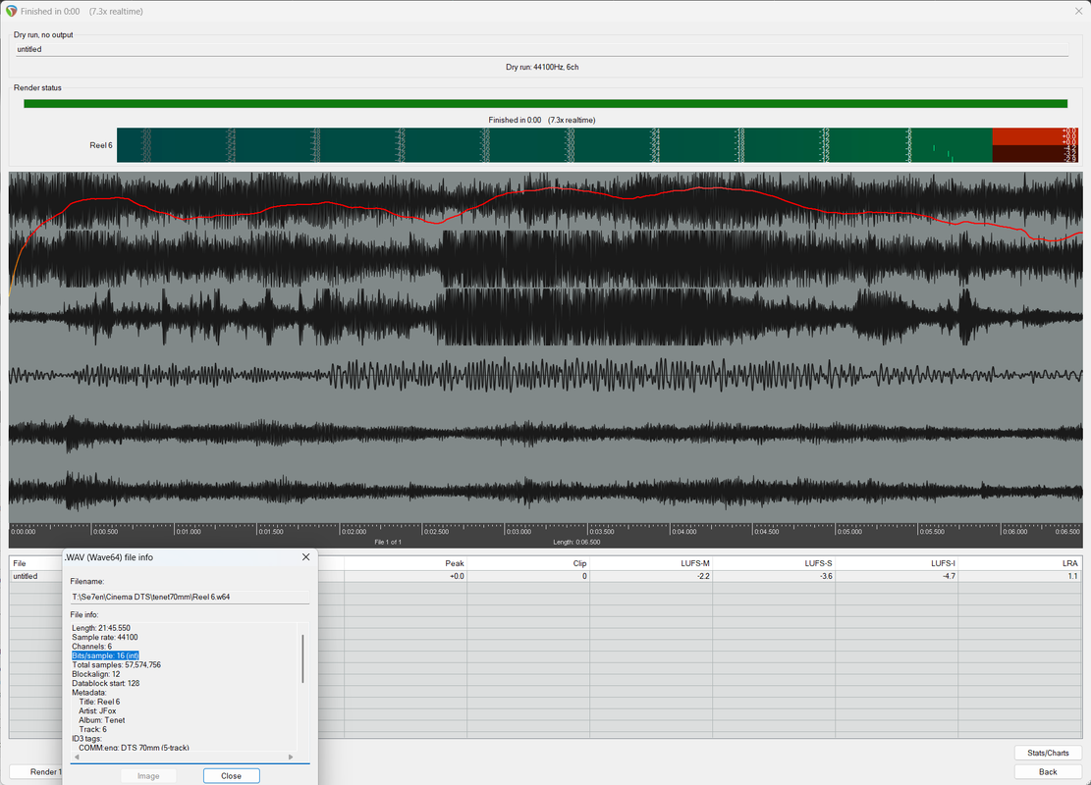
Task: Select the 'Length: 21:45.550' line
Action: (101, 628)
